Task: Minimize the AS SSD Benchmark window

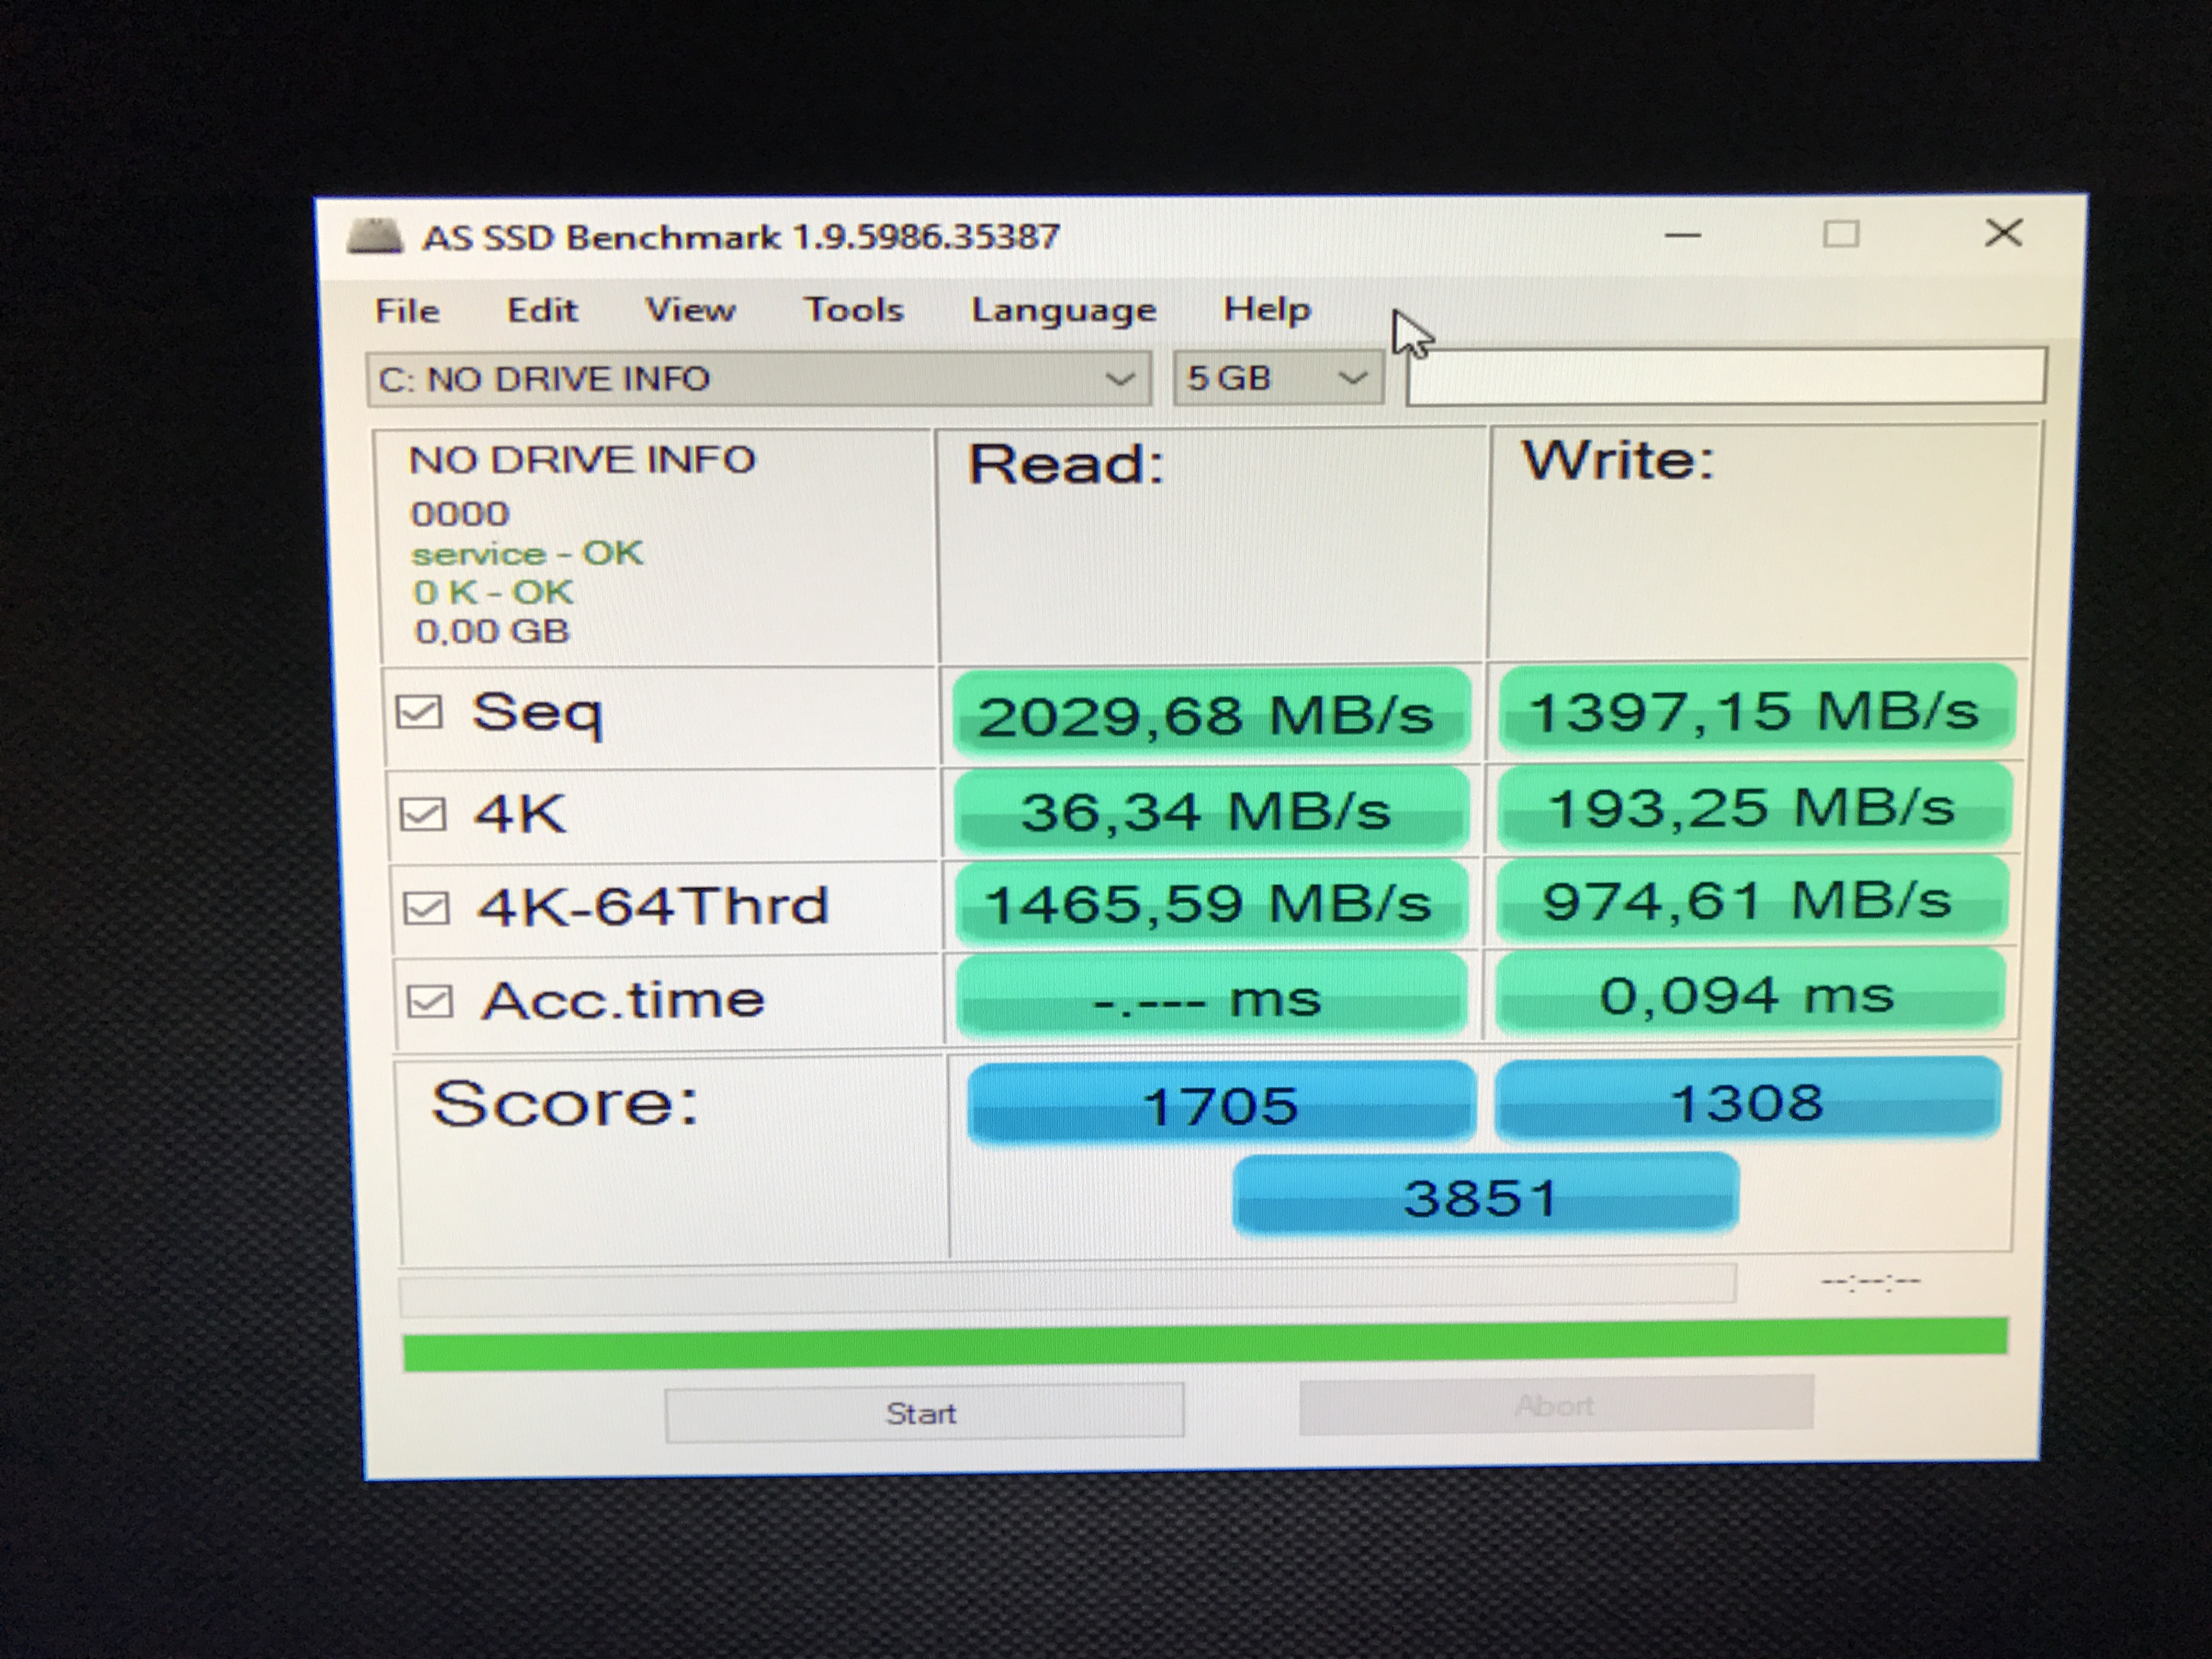Action: (1683, 236)
